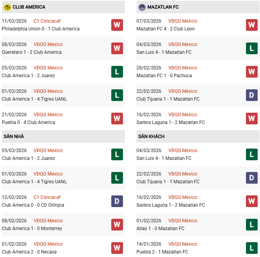Click W badge for Queretaro 1-2 Club America

[x=117, y=48]
